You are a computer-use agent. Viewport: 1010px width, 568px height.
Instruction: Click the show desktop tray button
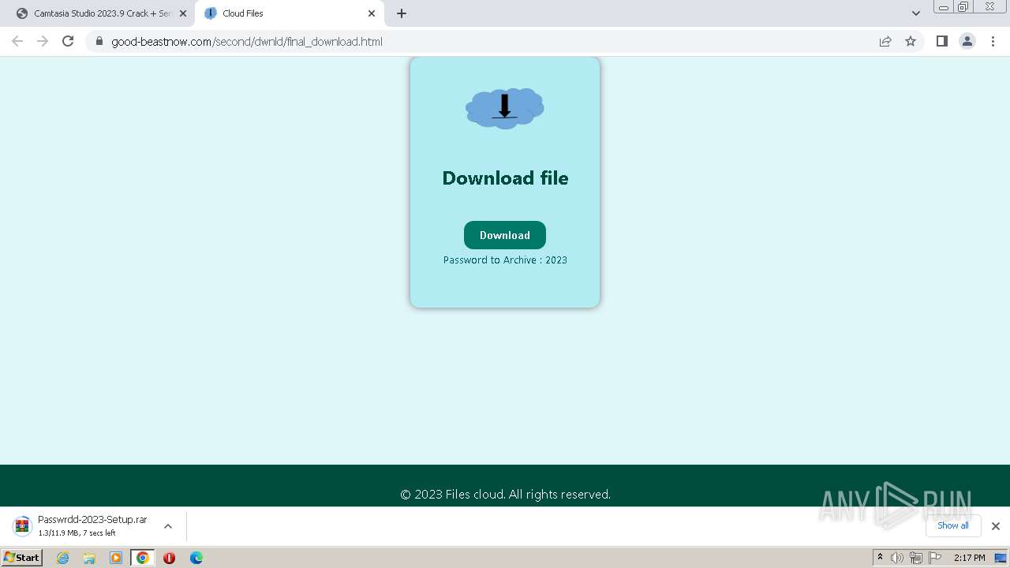tap(1001, 558)
